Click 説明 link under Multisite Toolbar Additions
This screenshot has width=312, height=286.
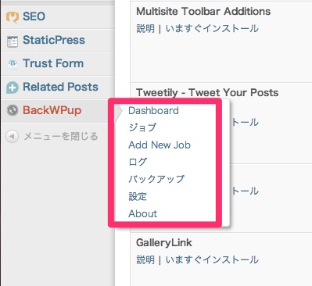(x=145, y=28)
